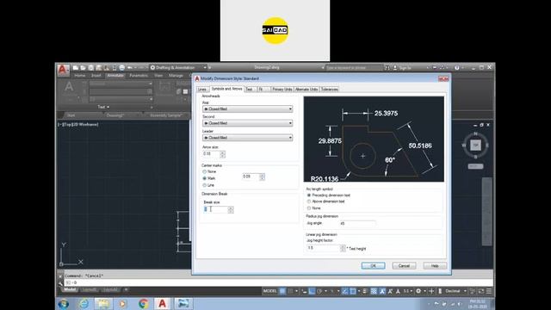The width and height of the screenshot is (551, 310).
Task: Click the Open file icon in quick access toolbar
Action: tap(83, 67)
